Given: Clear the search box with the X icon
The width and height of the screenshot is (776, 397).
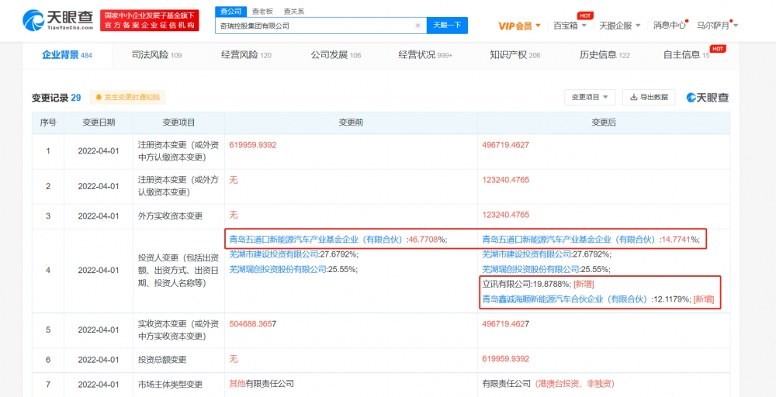Looking at the screenshot, I should (417, 26).
